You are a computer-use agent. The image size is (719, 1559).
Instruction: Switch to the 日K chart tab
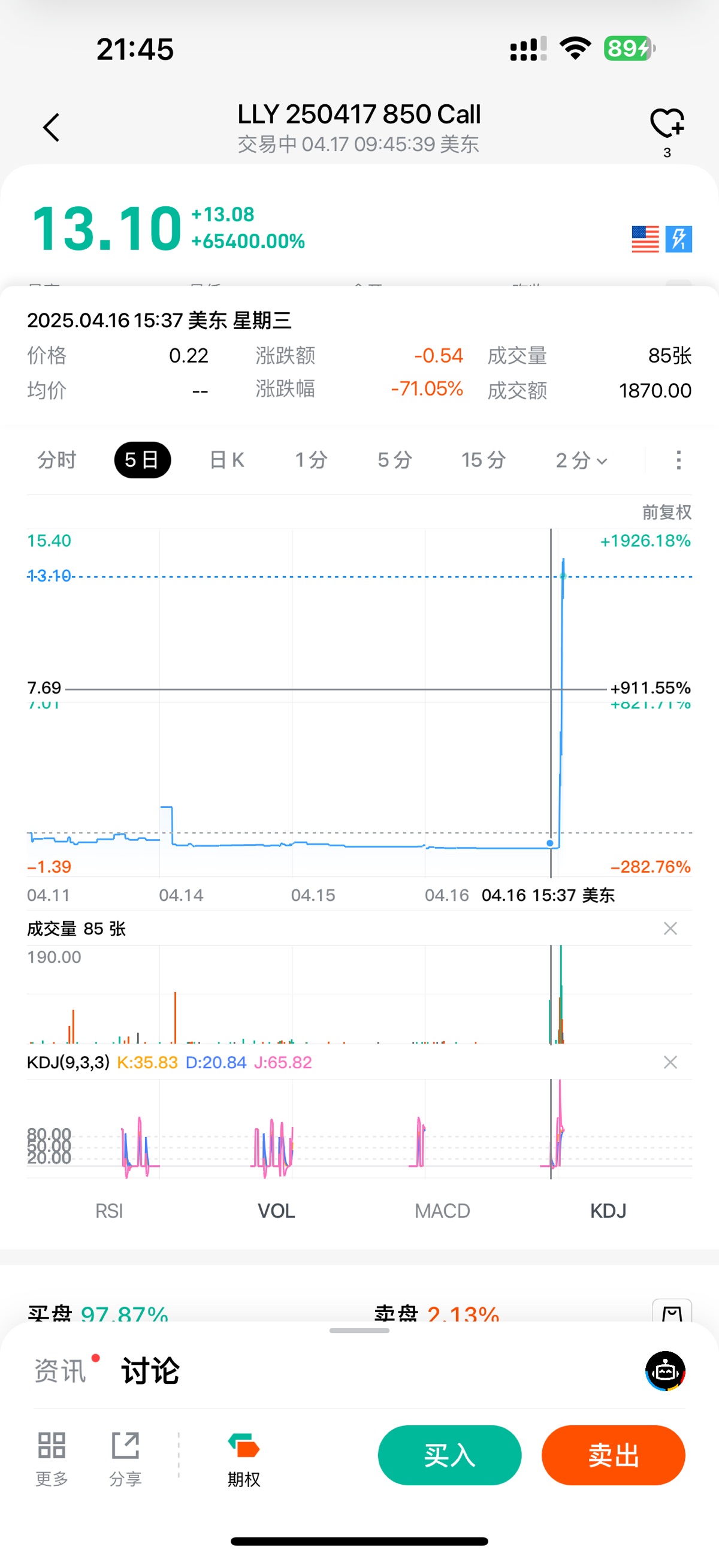coord(227,460)
